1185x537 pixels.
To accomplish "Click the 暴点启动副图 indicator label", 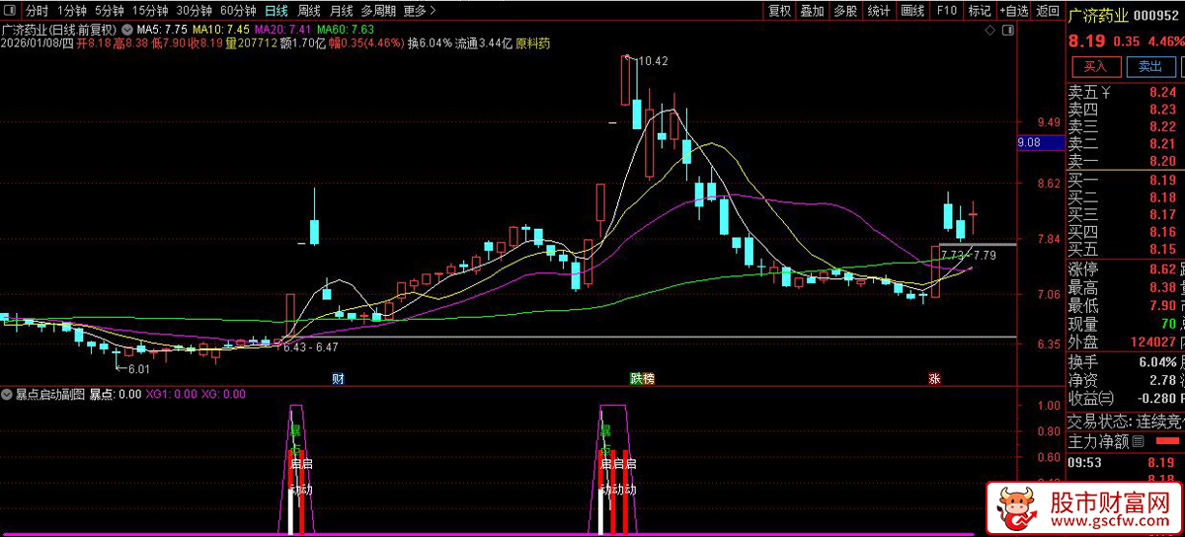I will click(48, 394).
